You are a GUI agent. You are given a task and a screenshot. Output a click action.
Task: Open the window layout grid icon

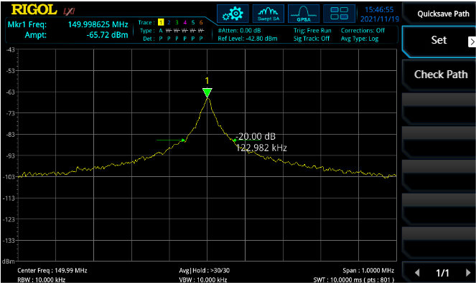pyautogui.click(x=339, y=14)
